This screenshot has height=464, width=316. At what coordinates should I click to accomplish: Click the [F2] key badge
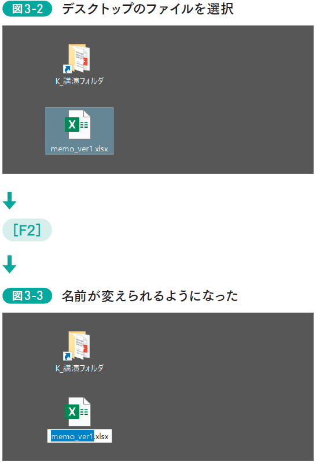click(x=27, y=230)
